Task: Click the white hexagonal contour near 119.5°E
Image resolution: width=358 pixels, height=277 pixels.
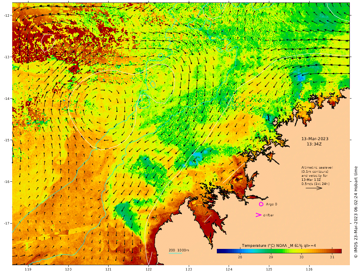Action: pyautogui.click(x=48, y=42)
